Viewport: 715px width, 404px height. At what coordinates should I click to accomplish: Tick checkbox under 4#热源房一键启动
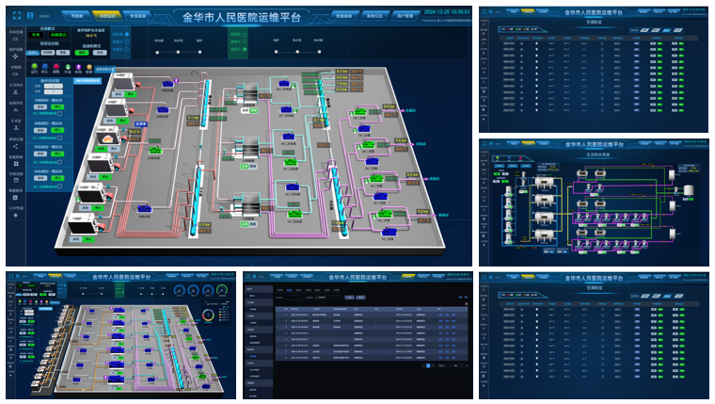pyautogui.click(x=59, y=186)
